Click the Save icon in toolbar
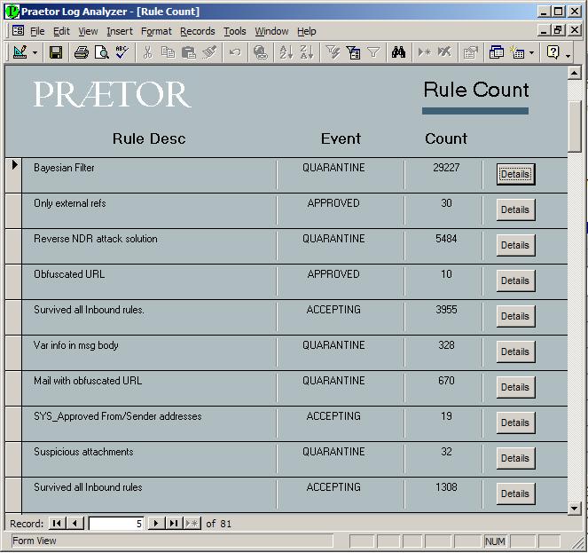 (56, 52)
